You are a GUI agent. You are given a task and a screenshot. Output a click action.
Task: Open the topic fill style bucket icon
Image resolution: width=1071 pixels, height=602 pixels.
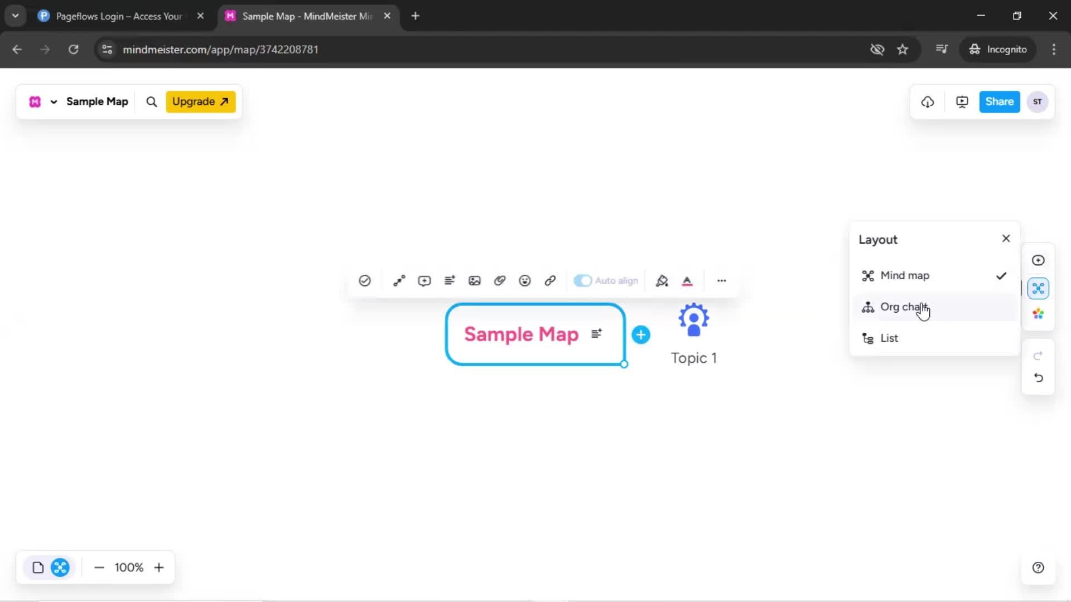(x=662, y=281)
